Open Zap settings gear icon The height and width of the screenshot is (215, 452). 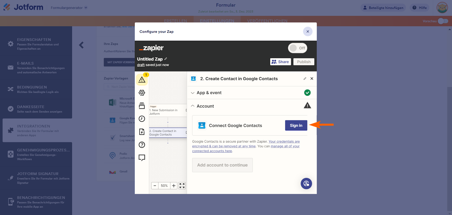point(142,93)
